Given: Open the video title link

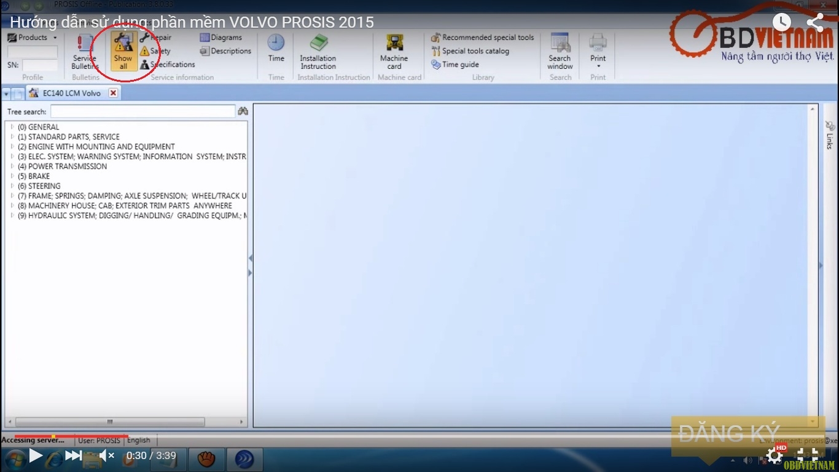Looking at the screenshot, I should coord(192,22).
